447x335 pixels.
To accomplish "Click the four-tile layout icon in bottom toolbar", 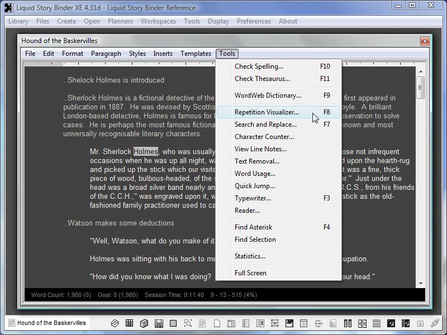I will coord(362,323).
